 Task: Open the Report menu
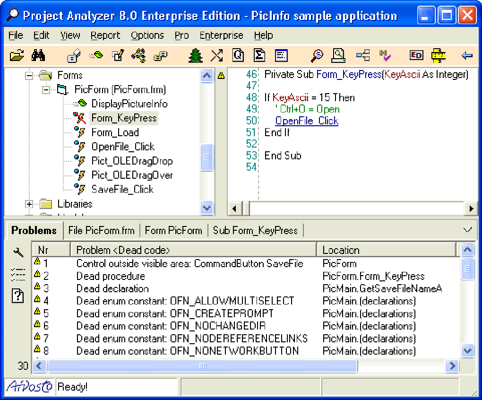pyautogui.click(x=105, y=35)
